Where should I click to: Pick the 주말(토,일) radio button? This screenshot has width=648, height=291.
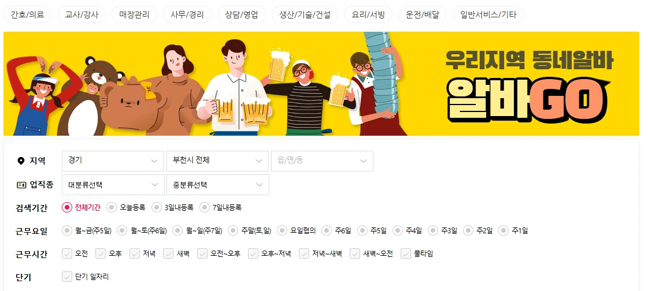(233, 231)
